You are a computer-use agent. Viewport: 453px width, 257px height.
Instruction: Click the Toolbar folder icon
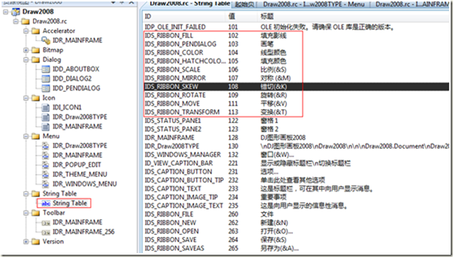[35, 213]
